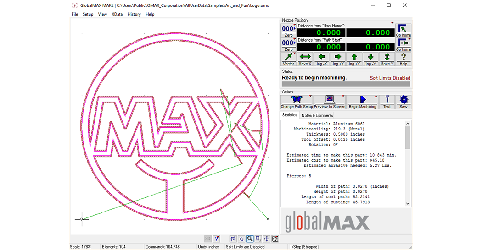Image resolution: width=482 pixels, height=250 pixels.
Task: Click the Move Y button
Action: point(387,59)
